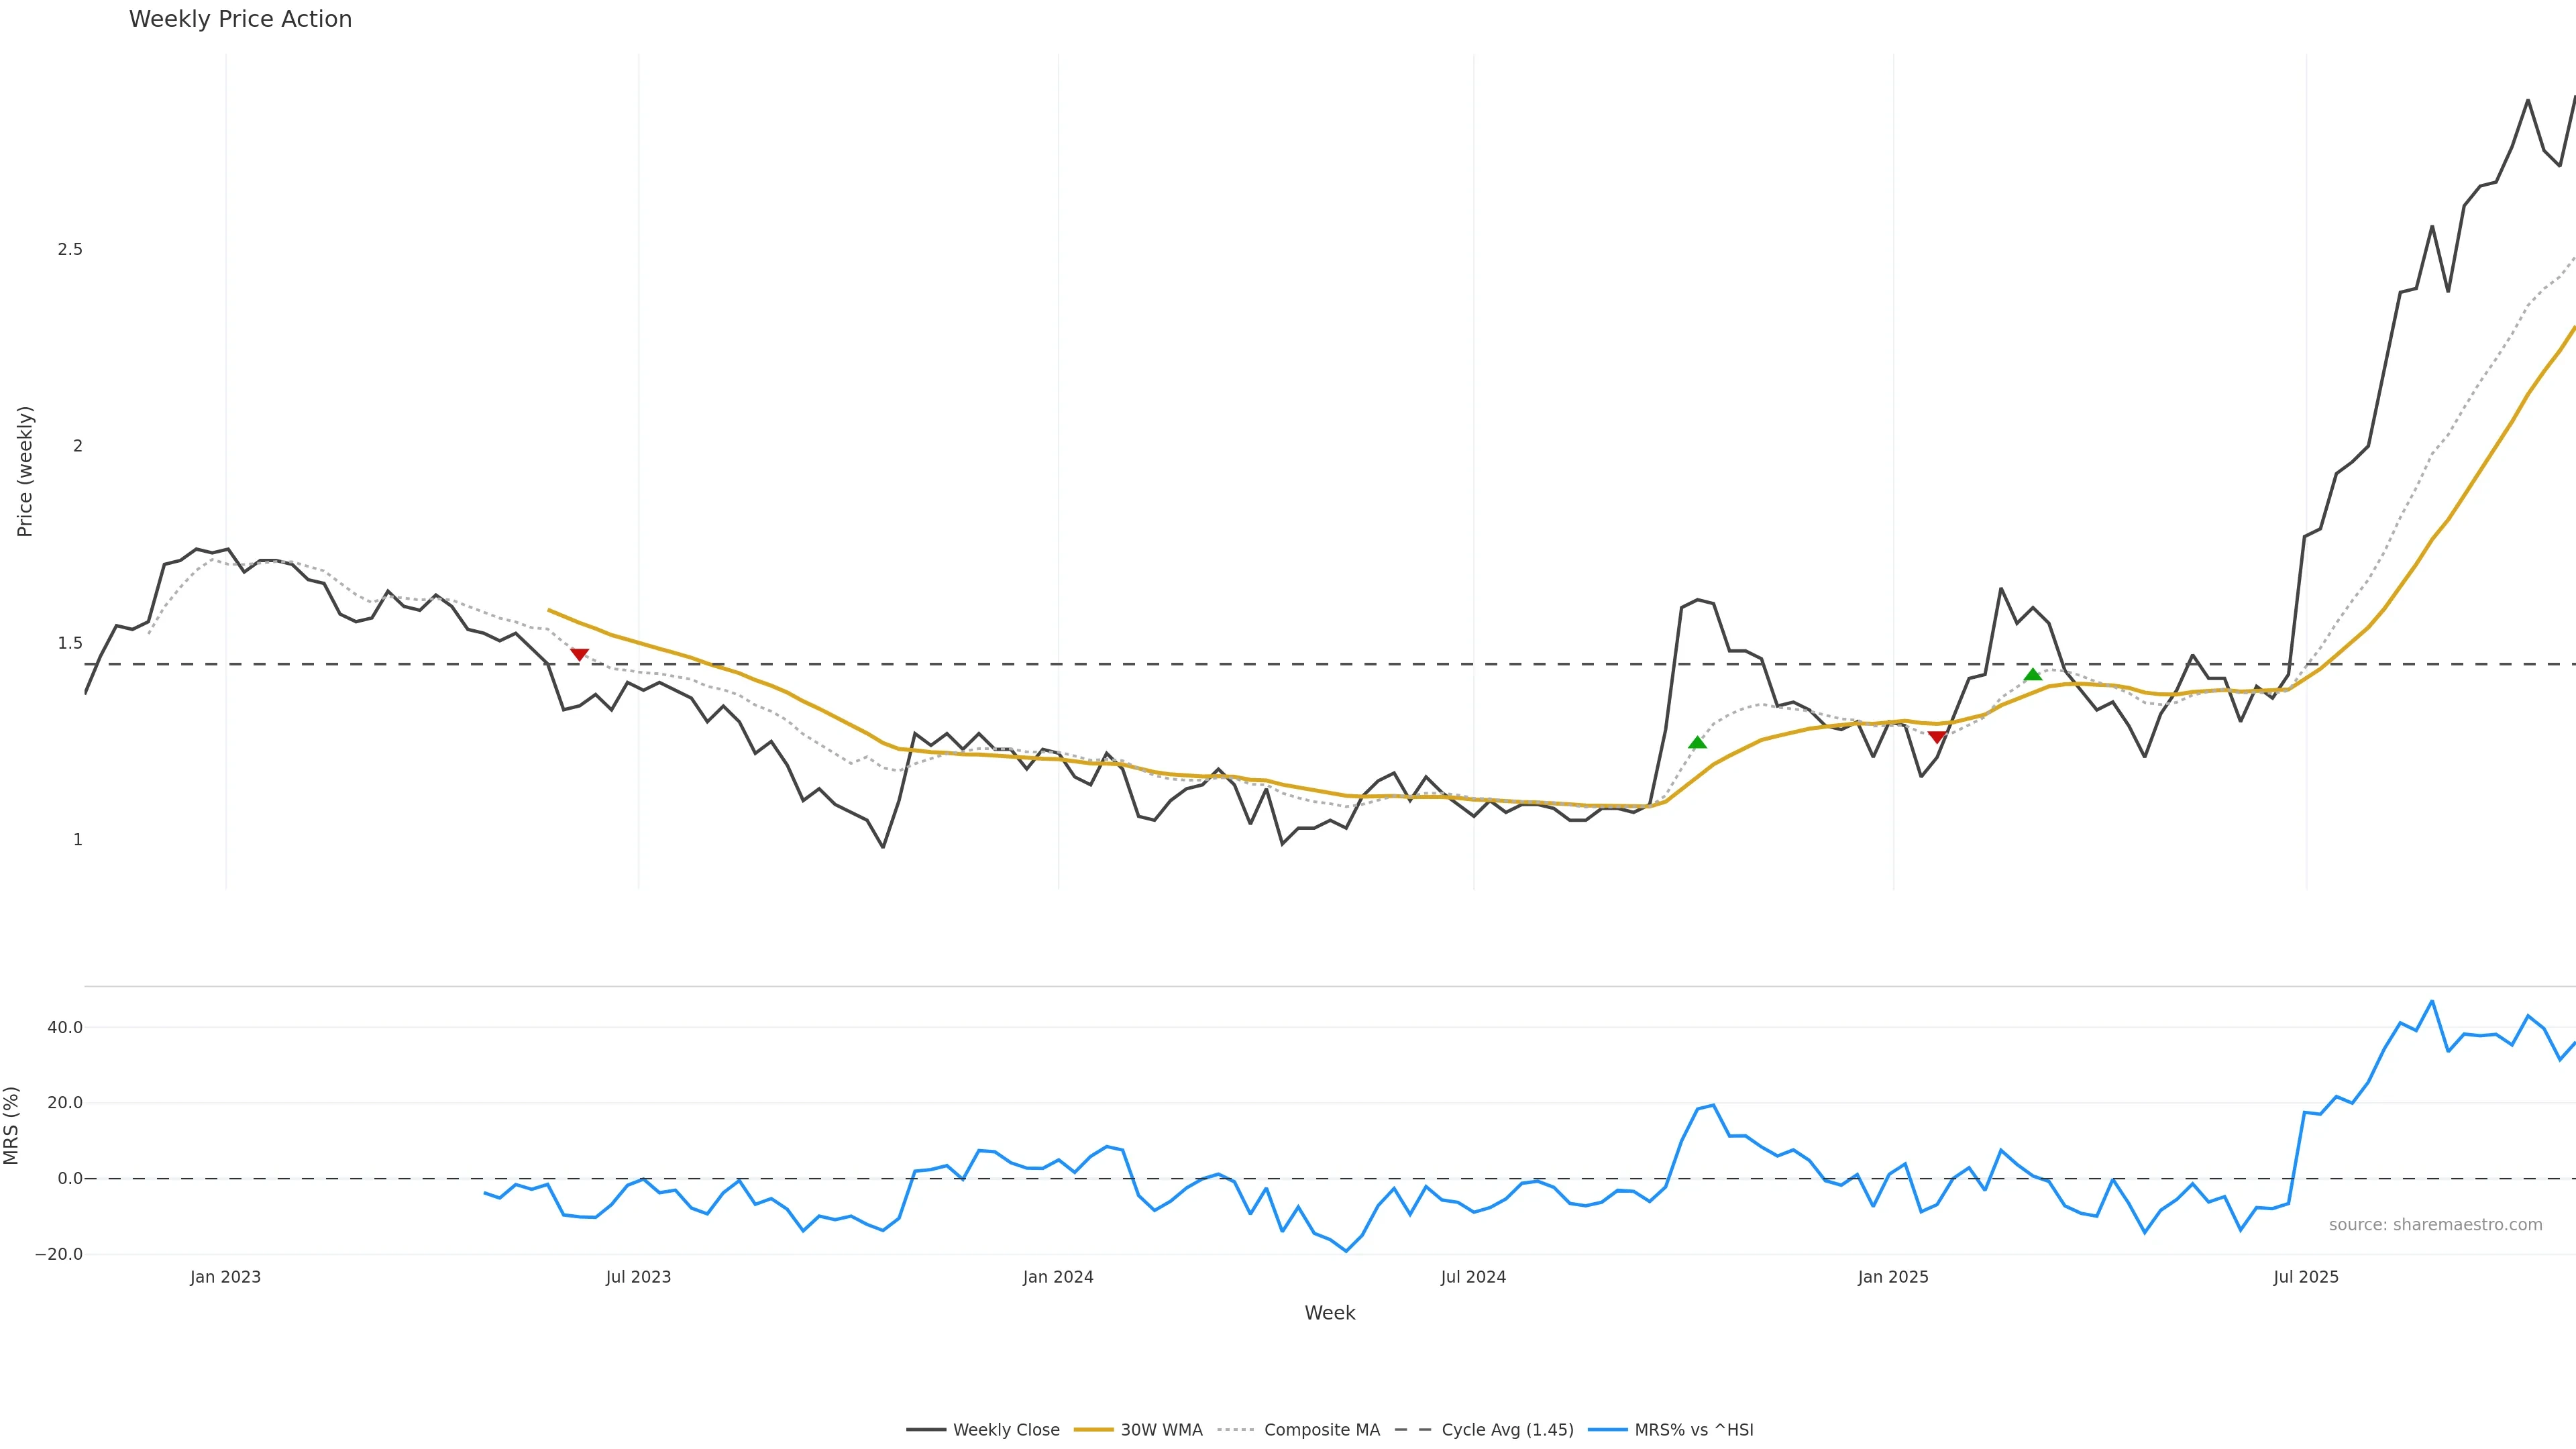The image size is (2576, 1449).
Task: Click the Weekly Price Action chart title
Action: click(240, 19)
